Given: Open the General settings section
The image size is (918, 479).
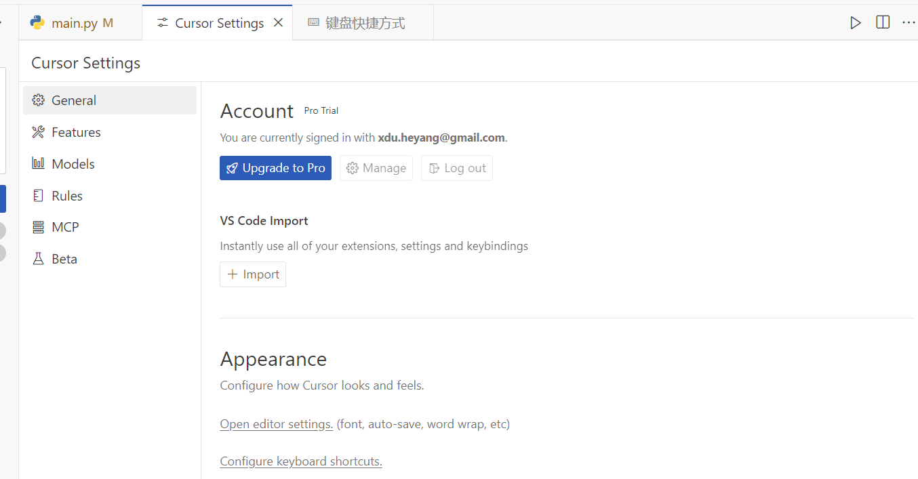Looking at the screenshot, I should click(110, 100).
